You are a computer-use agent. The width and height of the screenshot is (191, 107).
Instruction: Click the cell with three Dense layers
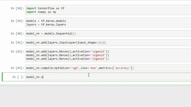108,55
